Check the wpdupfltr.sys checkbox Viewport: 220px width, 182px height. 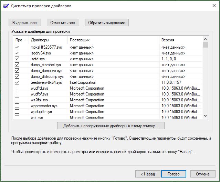click(x=17, y=111)
